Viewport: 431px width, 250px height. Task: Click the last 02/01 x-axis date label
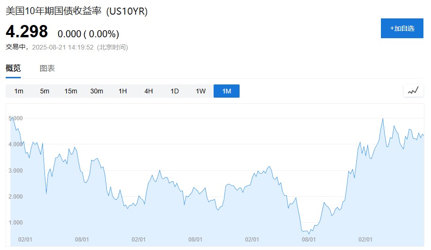point(365,240)
